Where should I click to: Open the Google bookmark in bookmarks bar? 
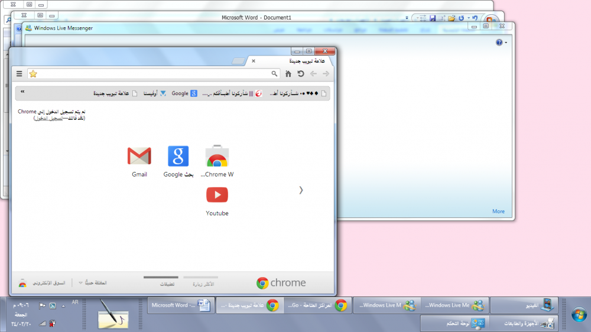click(x=185, y=93)
